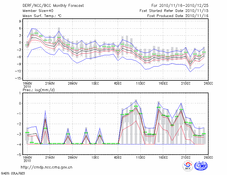The height and width of the screenshot is (175, 227).
Task: Click 16DEC tick on the precipitation chart
Action: [x=163, y=157]
